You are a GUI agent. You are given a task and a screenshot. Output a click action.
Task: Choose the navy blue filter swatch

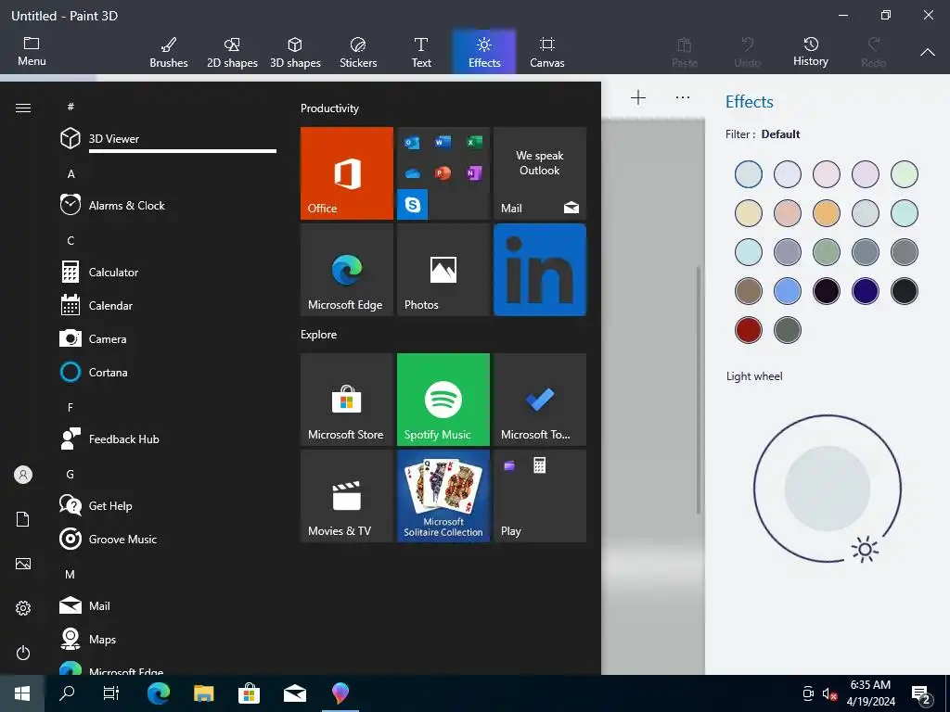point(865,291)
